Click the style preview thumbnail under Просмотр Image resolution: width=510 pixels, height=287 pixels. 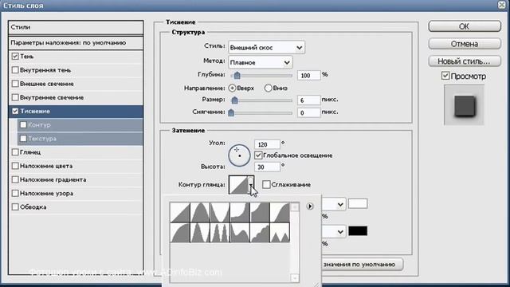[x=464, y=105]
